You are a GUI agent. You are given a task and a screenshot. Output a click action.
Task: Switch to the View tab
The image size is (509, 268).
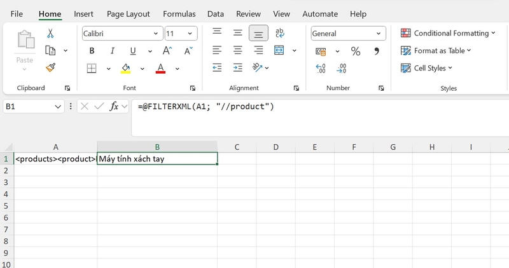(x=281, y=14)
